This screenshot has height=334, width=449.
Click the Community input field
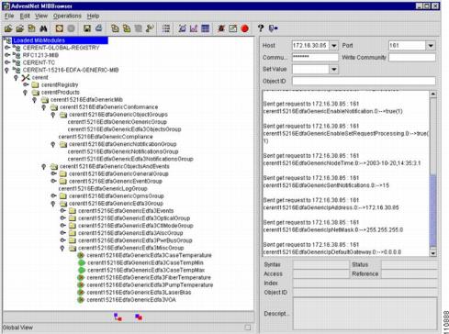click(x=315, y=57)
